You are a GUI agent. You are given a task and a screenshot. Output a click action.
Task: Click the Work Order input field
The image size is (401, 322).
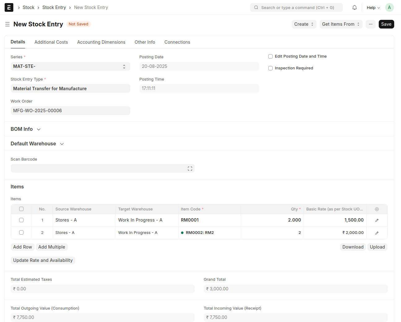(70, 111)
